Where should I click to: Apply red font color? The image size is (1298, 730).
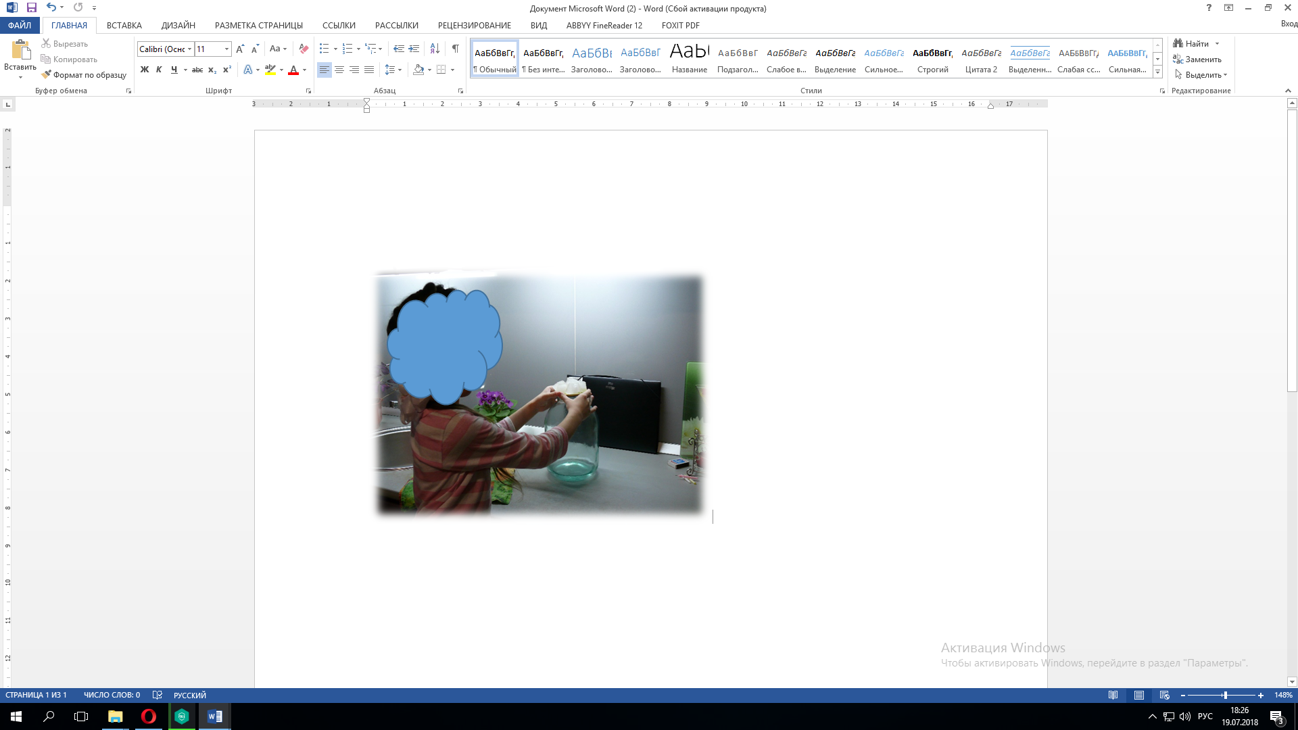coord(293,70)
